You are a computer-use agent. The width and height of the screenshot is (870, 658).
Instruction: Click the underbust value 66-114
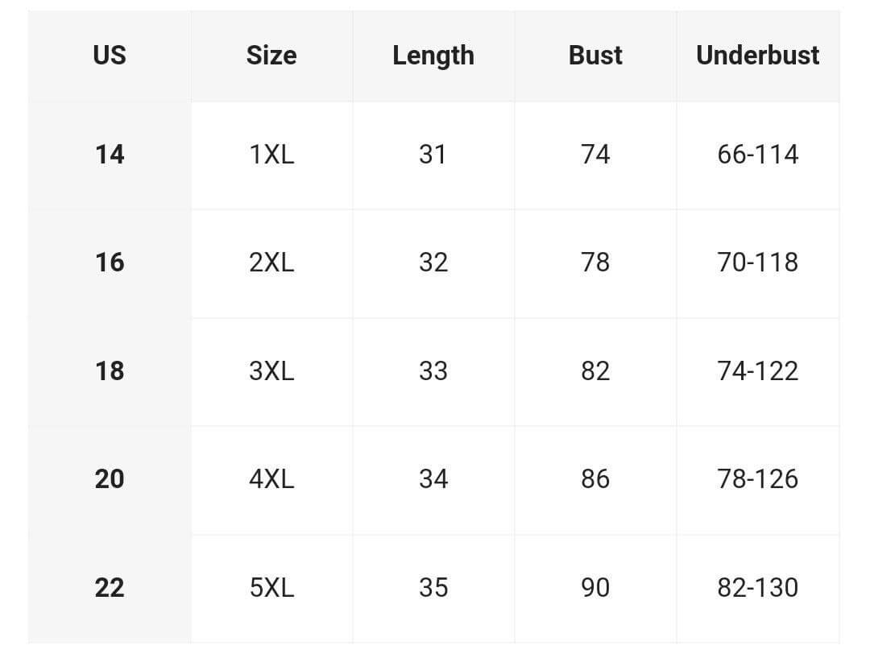[x=757, y=154]
